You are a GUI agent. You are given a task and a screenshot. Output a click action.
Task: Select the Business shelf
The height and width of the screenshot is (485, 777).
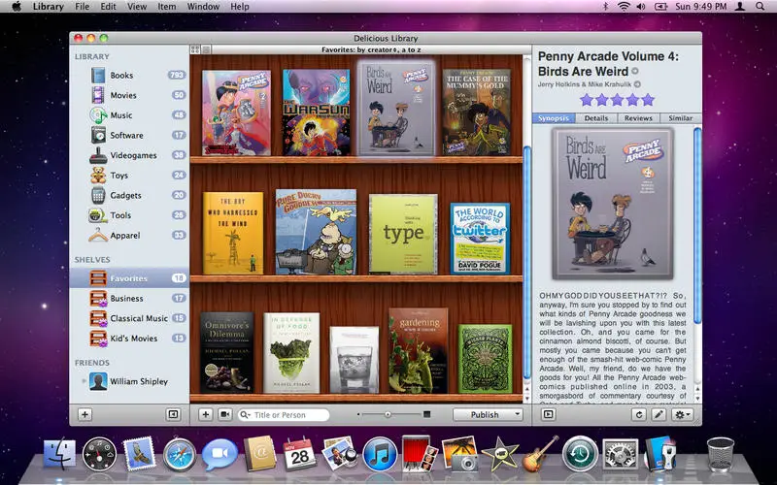[129, 298]
